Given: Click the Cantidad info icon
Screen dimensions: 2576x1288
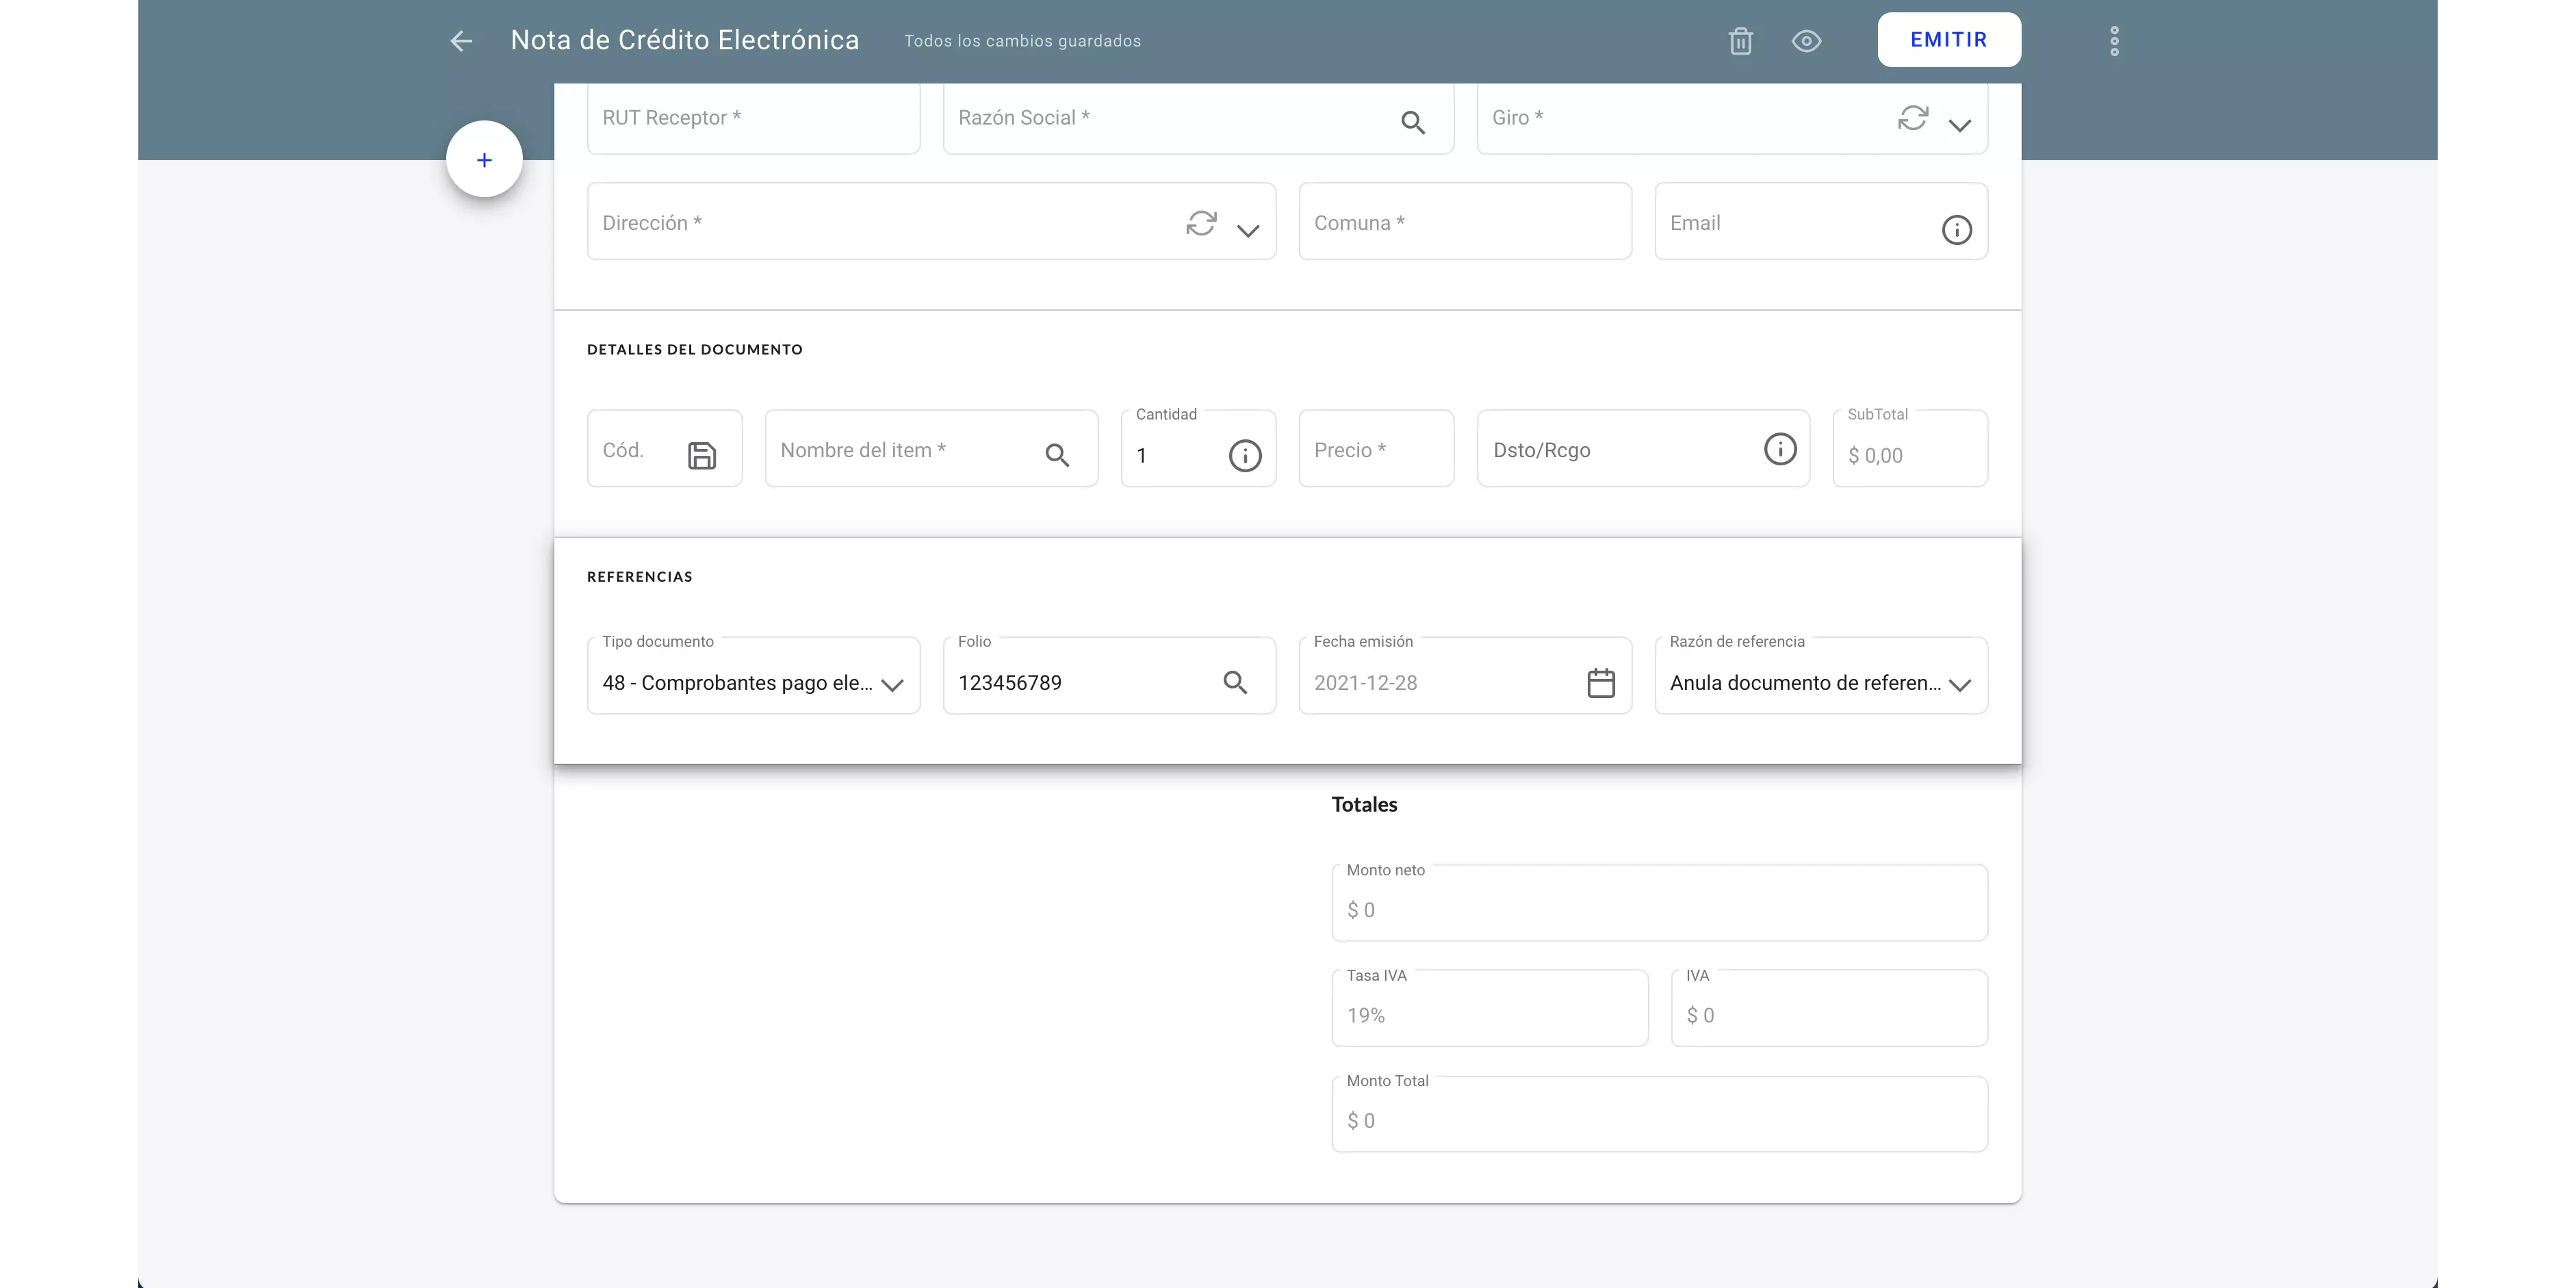Looking at the screenshot, I should (x=1244, y=456).
